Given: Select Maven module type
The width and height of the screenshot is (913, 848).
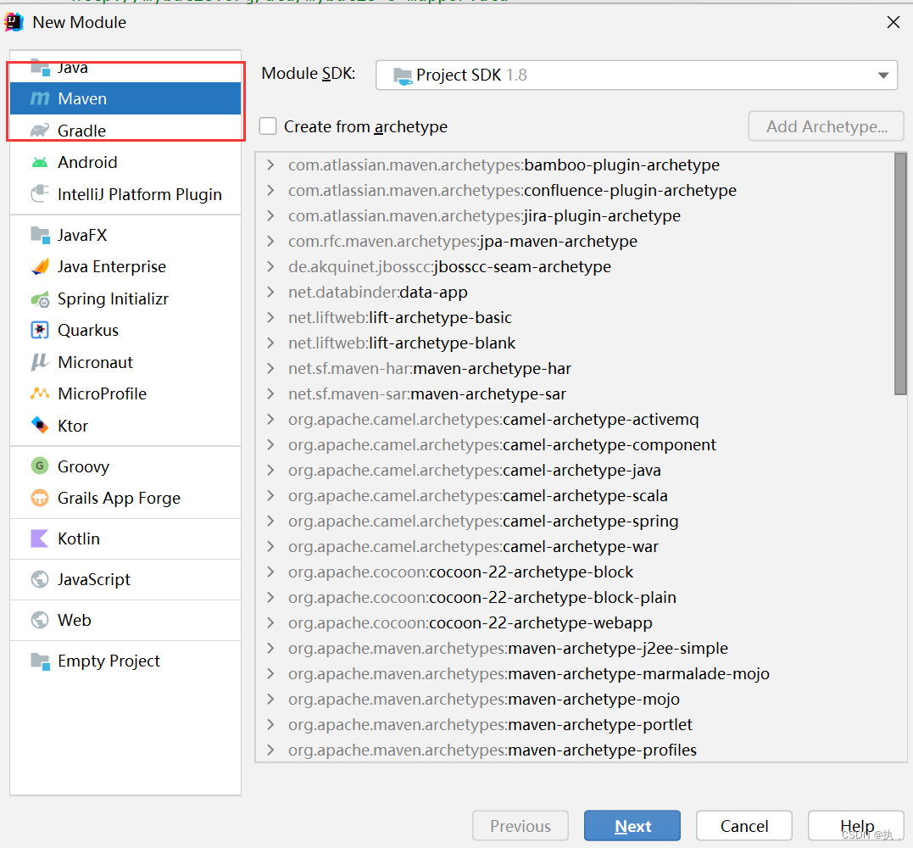Looking at the screenshot, I should coord(125,98).
